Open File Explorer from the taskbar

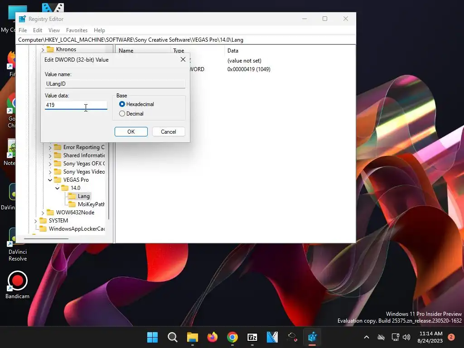click(x=192, y=337)
